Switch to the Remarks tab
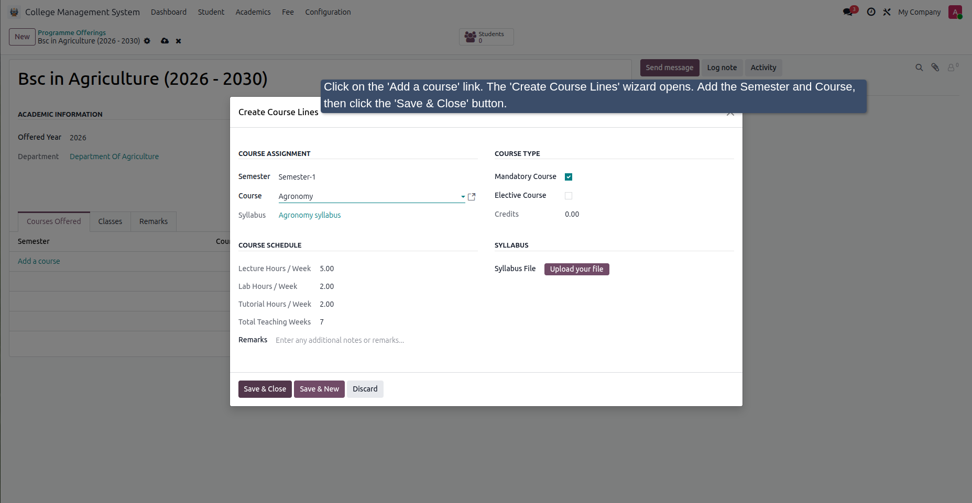This screenshot has width=972, height=503. [154, 221]
